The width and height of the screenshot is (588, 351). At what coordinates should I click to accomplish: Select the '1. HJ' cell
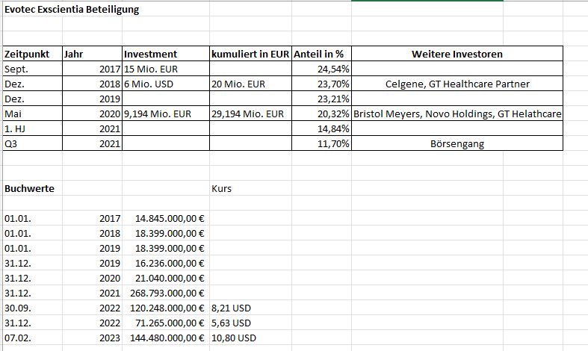tap(33, 128)
